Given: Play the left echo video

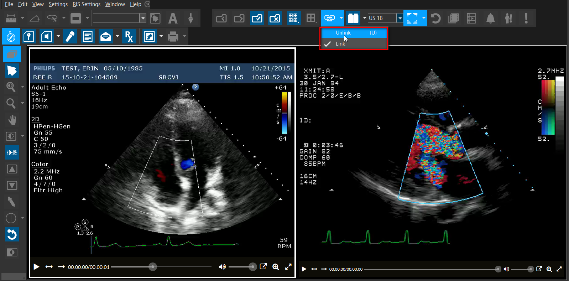Looking at the screenshot, I should 36,267.
